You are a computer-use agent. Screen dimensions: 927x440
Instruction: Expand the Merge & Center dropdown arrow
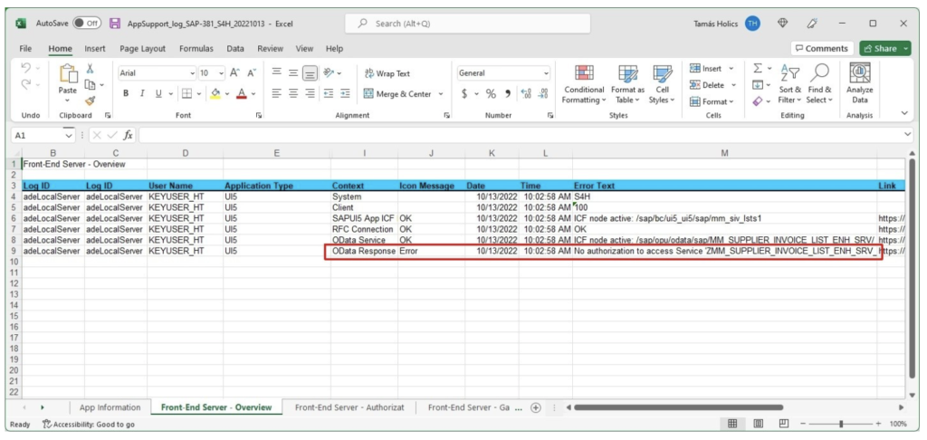[x=441, y=94]
